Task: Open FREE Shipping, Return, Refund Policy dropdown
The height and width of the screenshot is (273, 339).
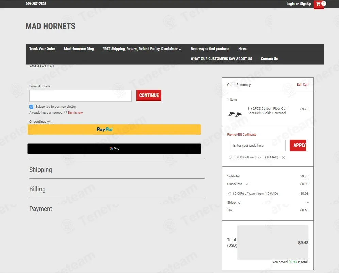Action: (x=142, y=49)
